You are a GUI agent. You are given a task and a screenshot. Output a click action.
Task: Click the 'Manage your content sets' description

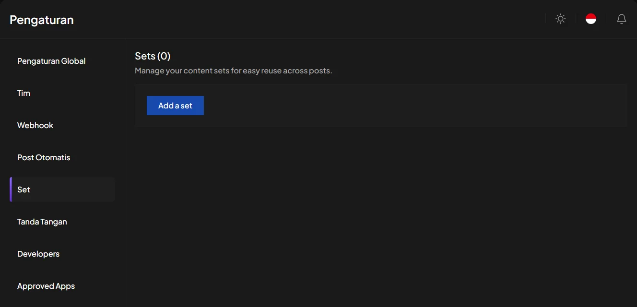pos(234,71)
